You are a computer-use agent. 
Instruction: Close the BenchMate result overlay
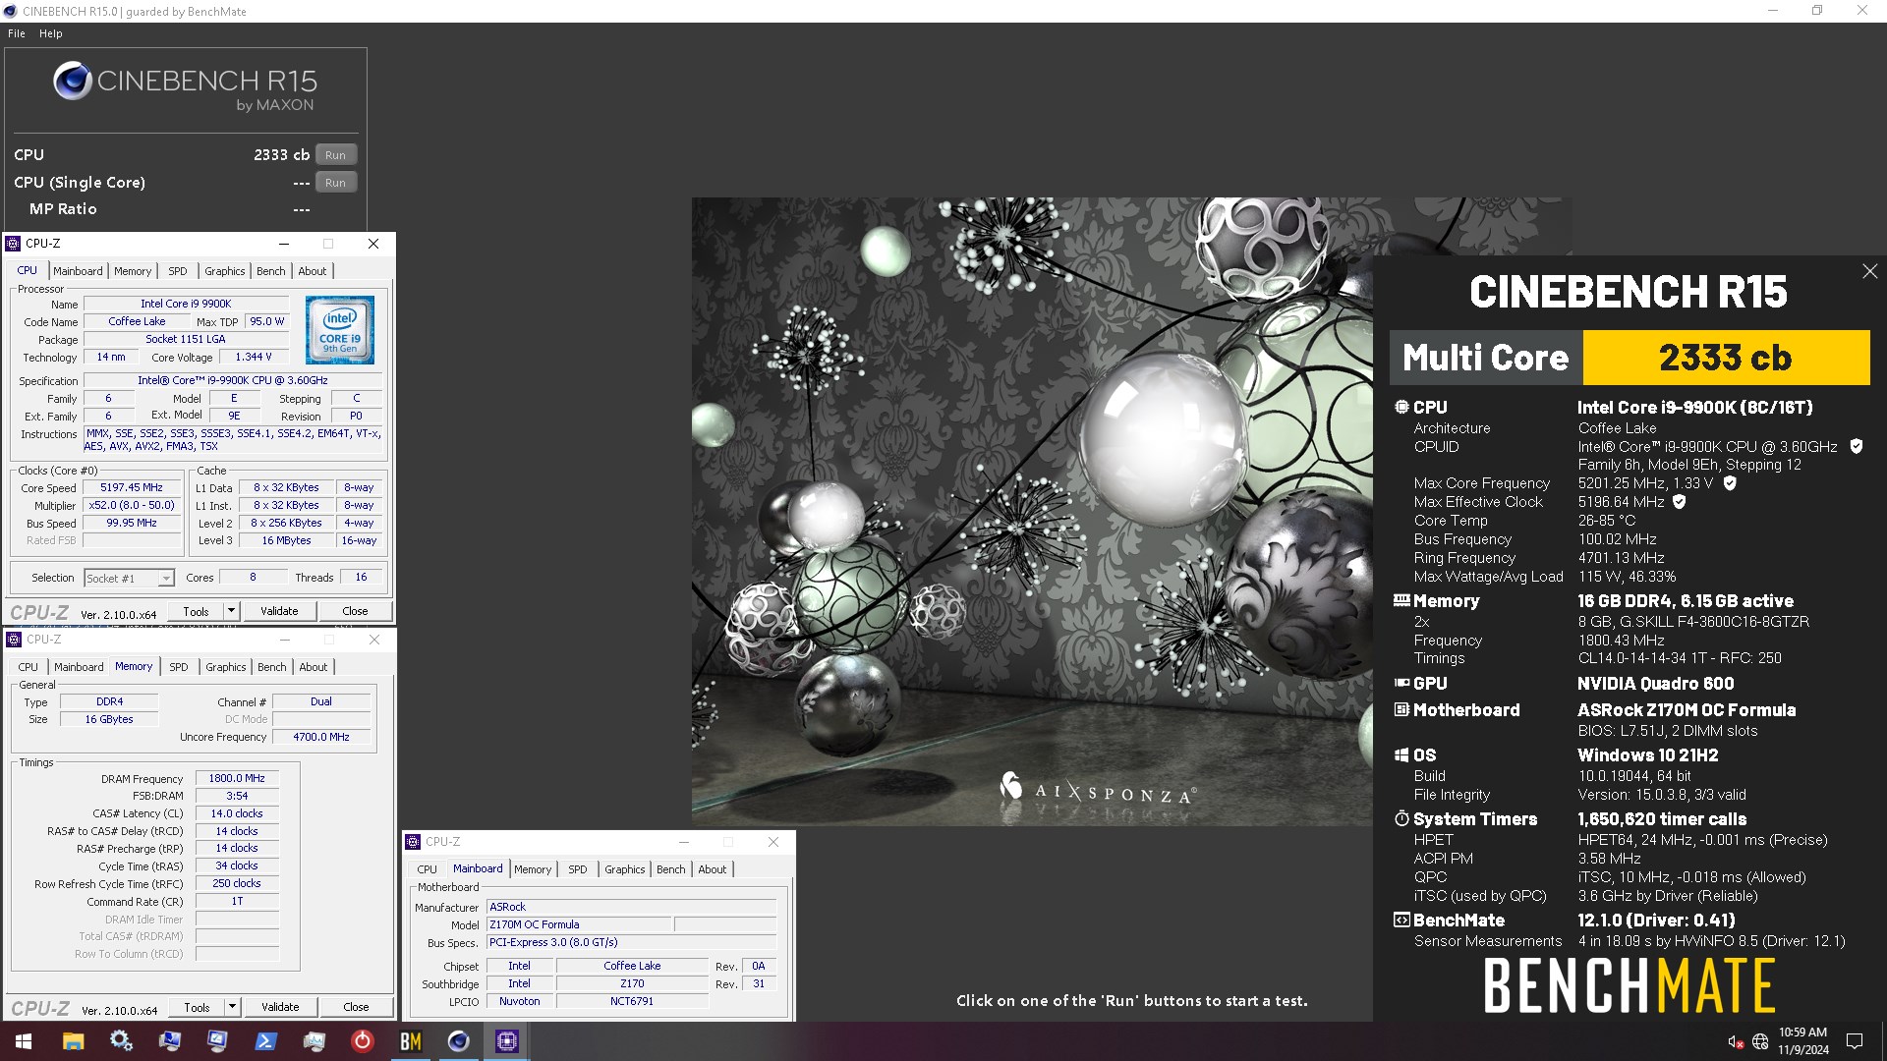coord(1869,271)
